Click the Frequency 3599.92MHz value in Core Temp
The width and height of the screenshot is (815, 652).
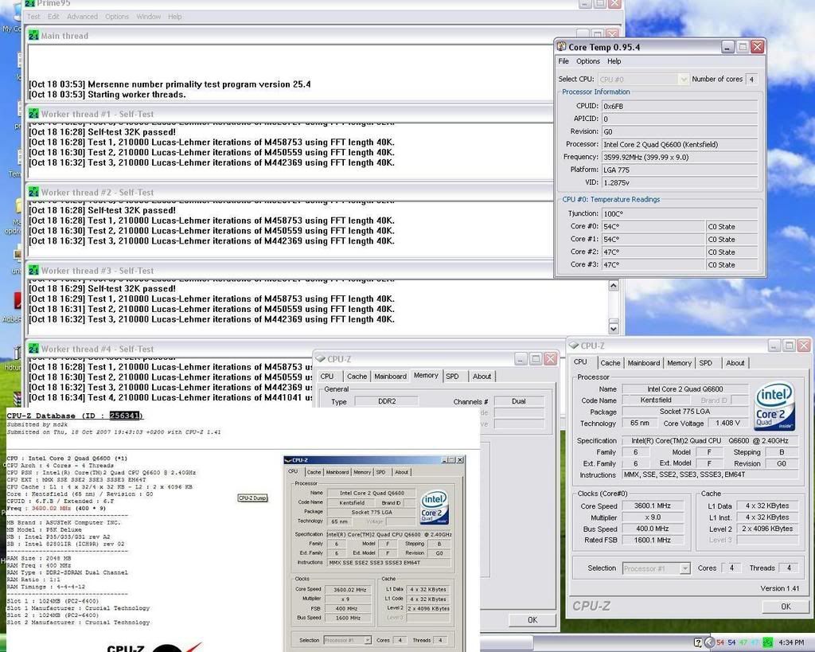tap(680, 157)
